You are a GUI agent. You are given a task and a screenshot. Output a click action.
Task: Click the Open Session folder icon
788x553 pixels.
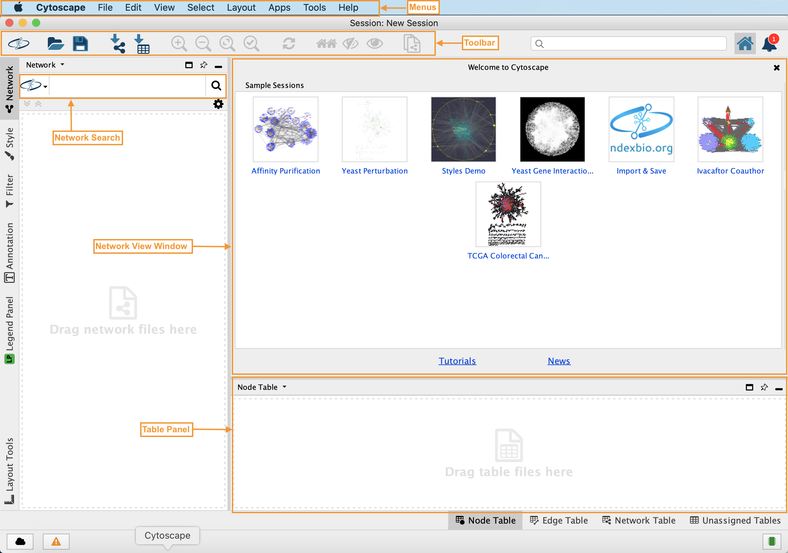pos(55,43)
